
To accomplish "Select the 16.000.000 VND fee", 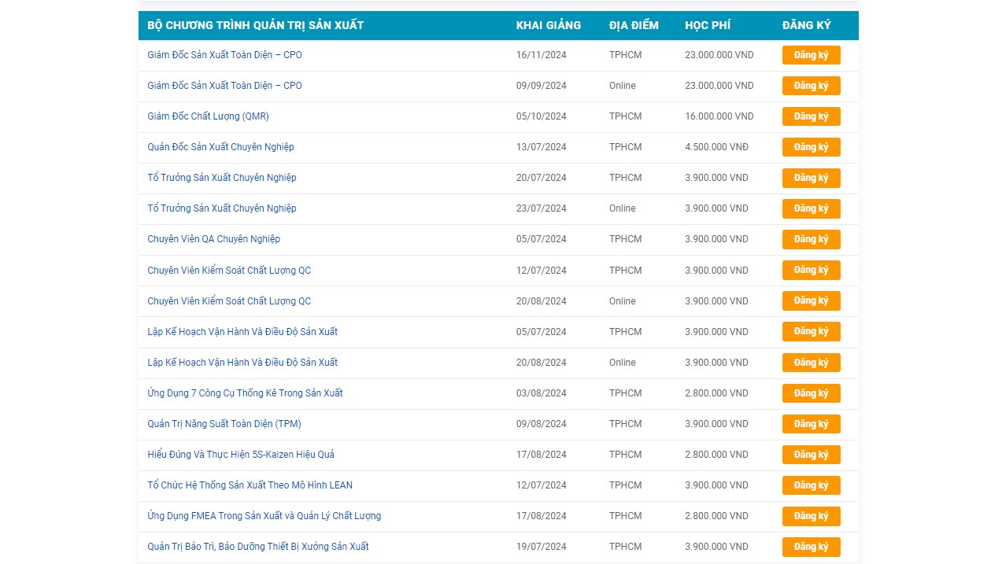I will (719, 116).
